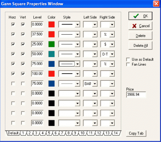Open the green color swatch for level 25.000

pos(51,44)
